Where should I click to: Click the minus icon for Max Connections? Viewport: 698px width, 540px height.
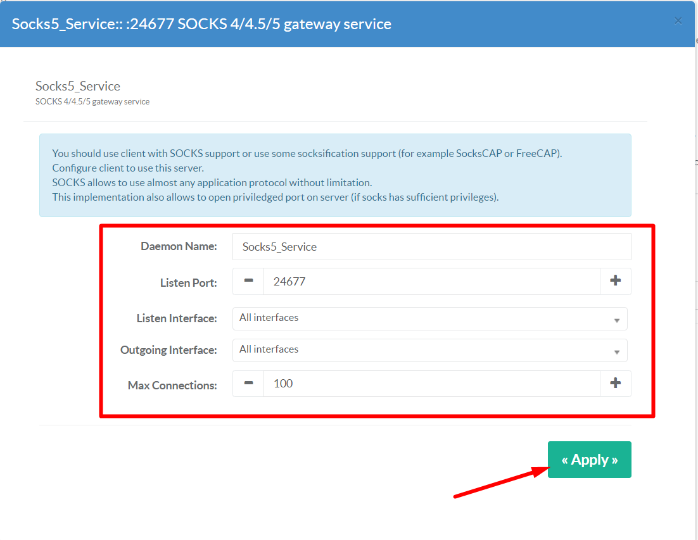click(x=248, y=384)
